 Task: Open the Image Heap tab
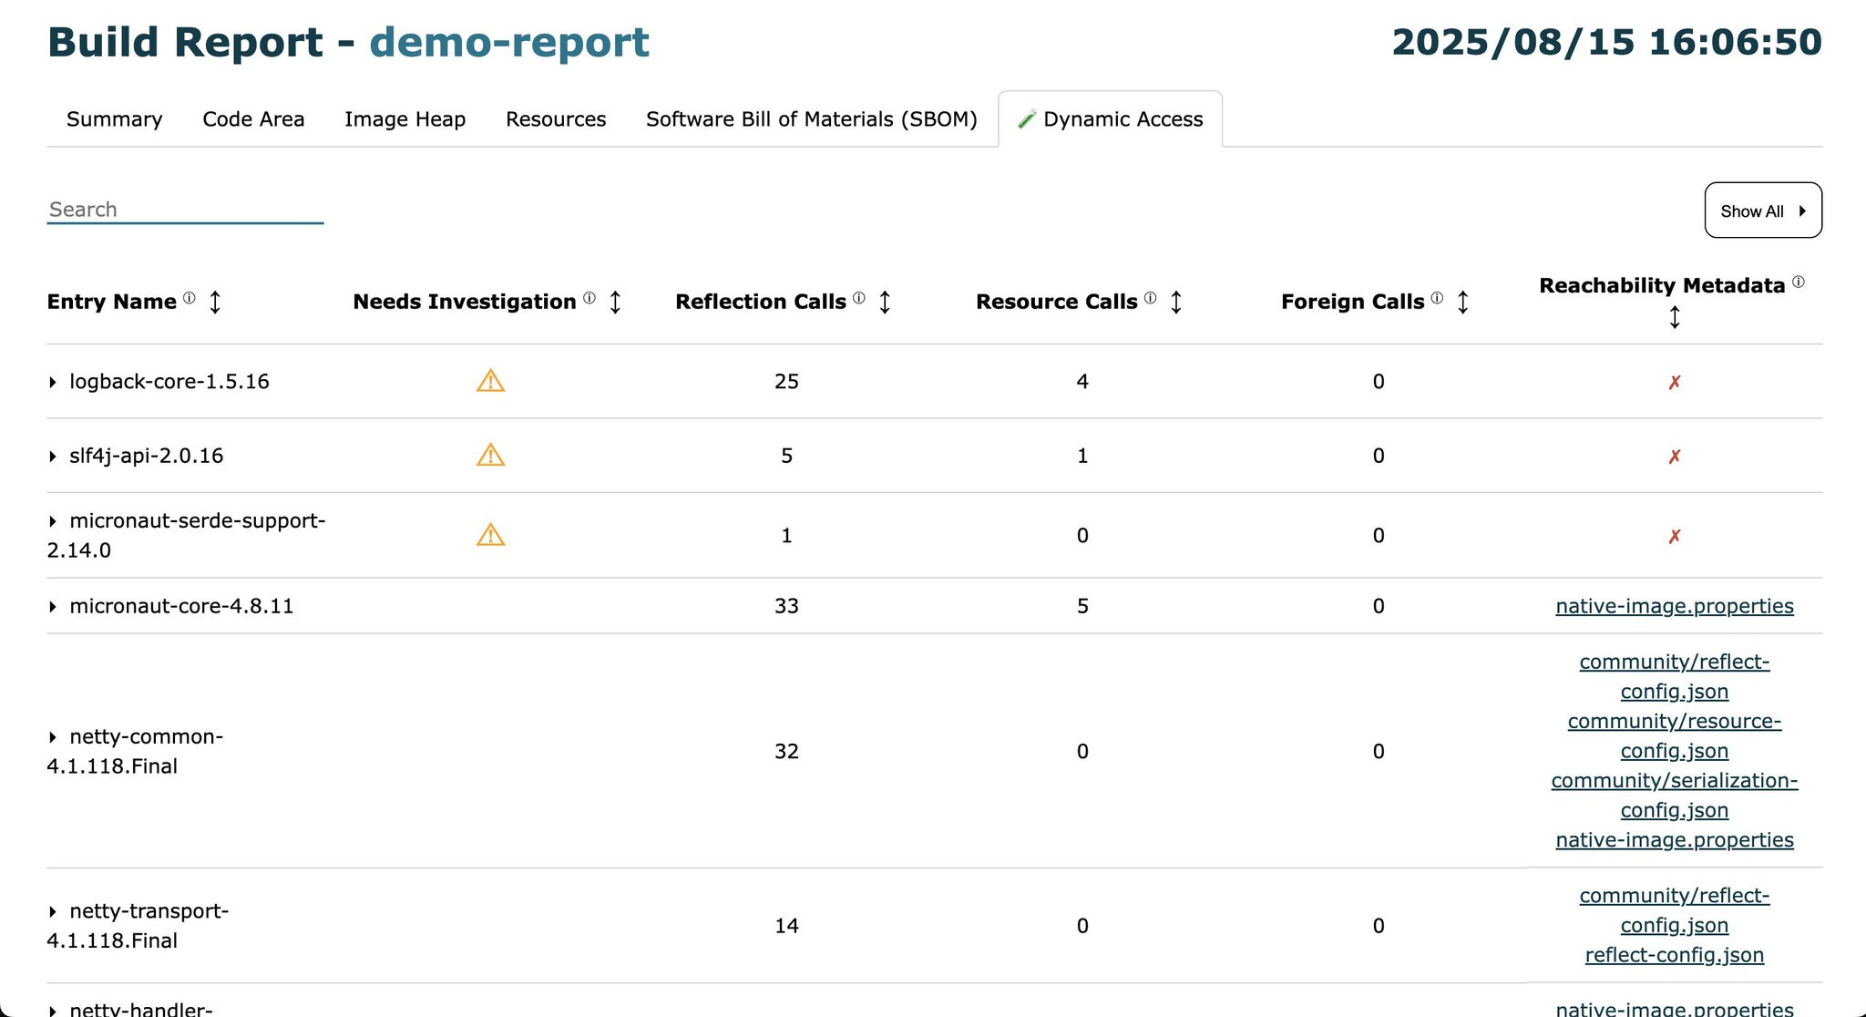pos(405,119)
